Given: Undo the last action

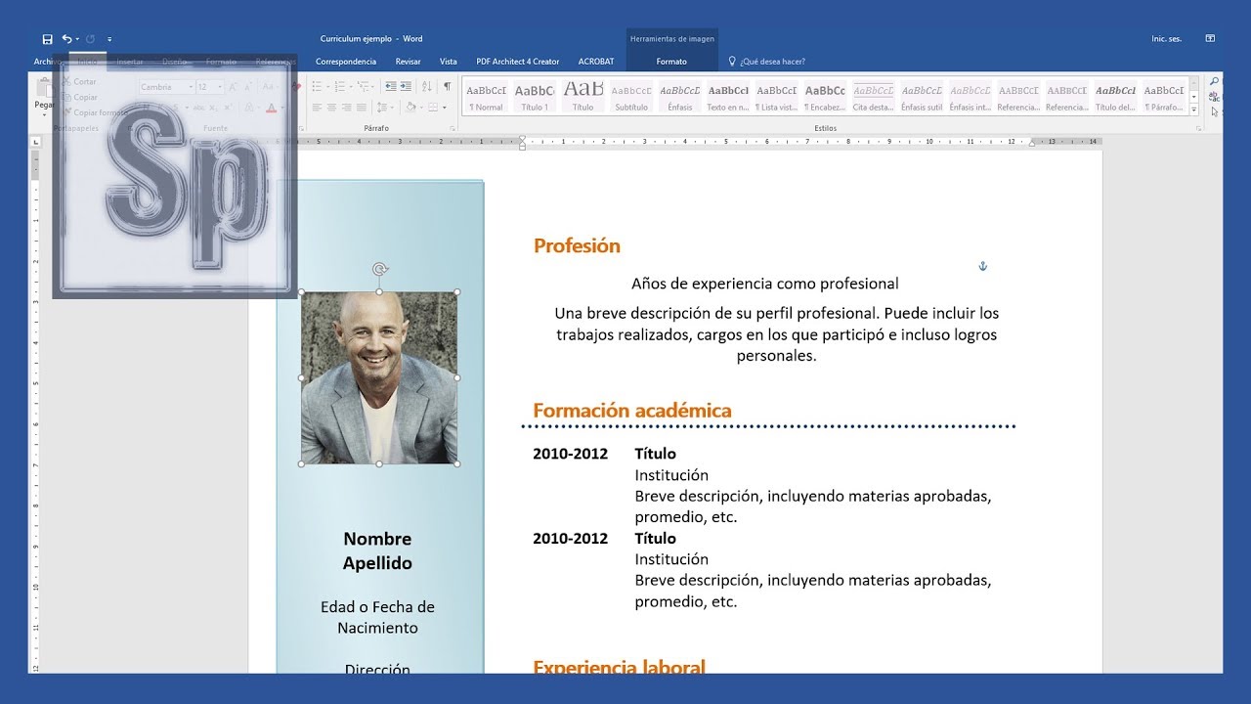Looking at the screenshot, I should click(66, 39).
